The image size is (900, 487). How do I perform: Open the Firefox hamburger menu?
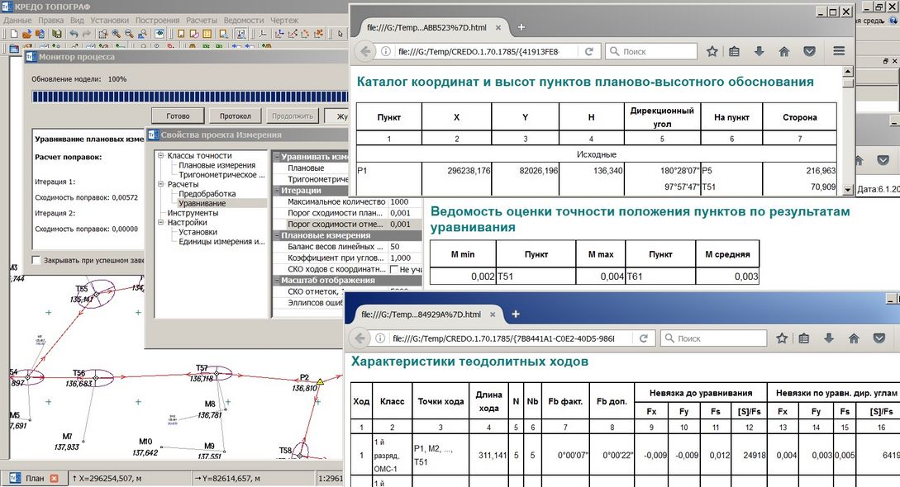[x=839, y=51]
